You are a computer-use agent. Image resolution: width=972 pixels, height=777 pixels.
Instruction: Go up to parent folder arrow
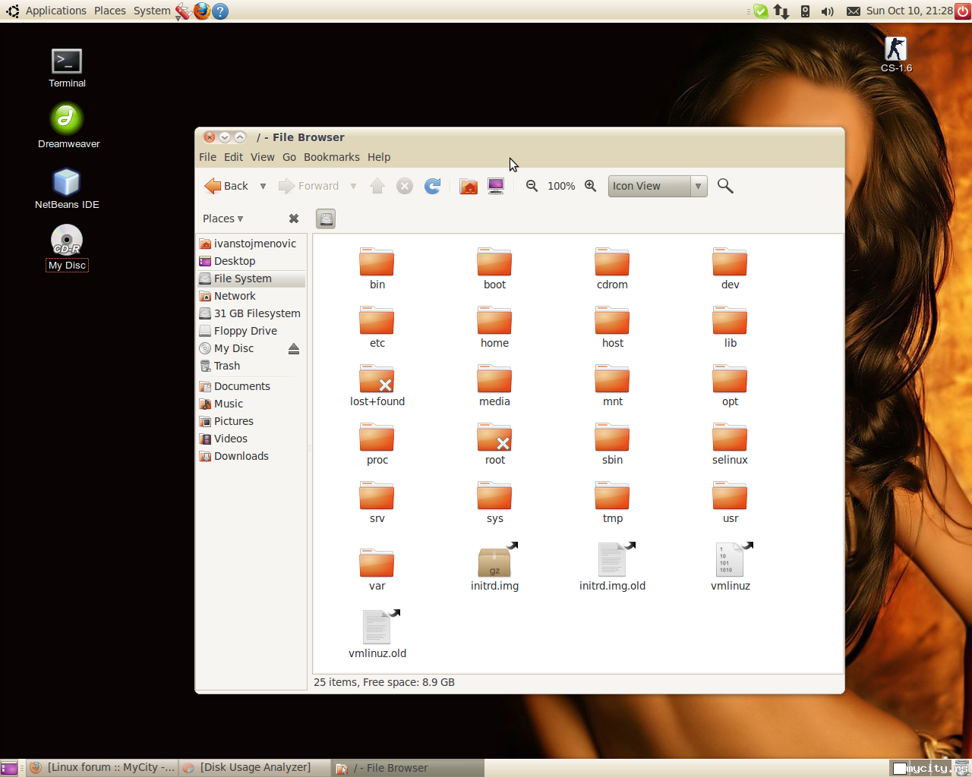(x=377, y=186)
